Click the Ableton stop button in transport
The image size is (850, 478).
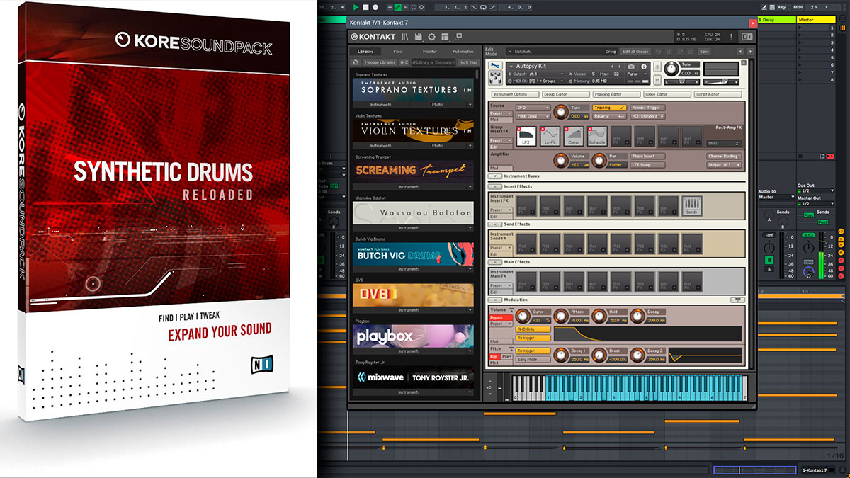point(366,7)
